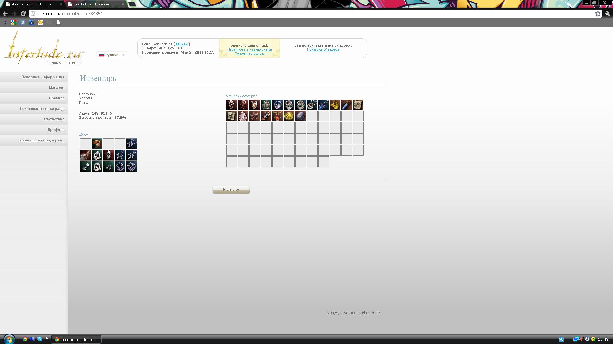Image resolution: width=613 pixels, height=344 pixels.
Task: Click the crossed bones inventory item
Action: click(x=254, y=116)
